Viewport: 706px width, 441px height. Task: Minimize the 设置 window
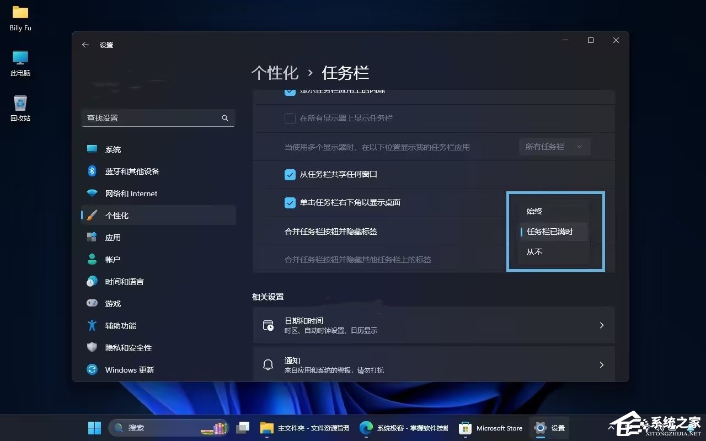[565, 40]
